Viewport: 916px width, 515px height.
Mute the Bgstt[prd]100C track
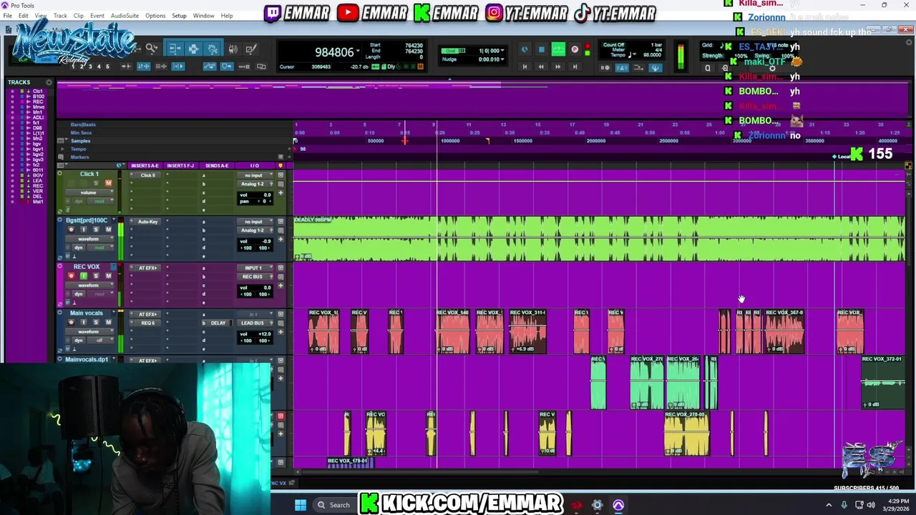pyautogui.click(x=109, y=230)
